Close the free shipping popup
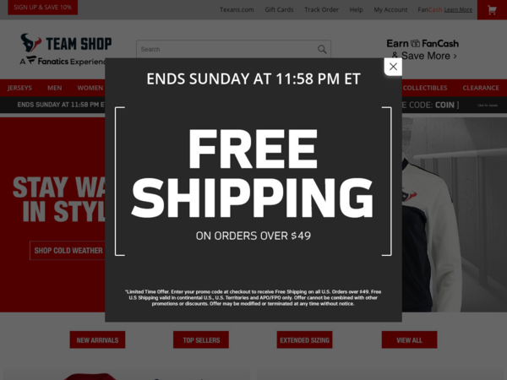507x380 pixels. [393, 67]
